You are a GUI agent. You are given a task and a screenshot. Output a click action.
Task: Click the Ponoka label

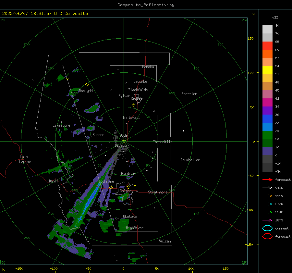point(148,67)
